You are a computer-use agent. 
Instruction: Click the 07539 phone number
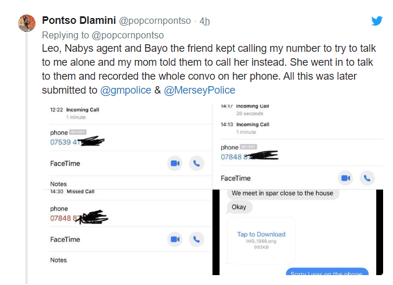coord(64,142)
